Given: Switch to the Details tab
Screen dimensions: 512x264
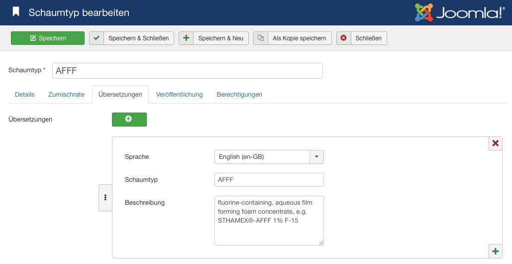Looking at the screenshot, I should (x=24, y=95).
